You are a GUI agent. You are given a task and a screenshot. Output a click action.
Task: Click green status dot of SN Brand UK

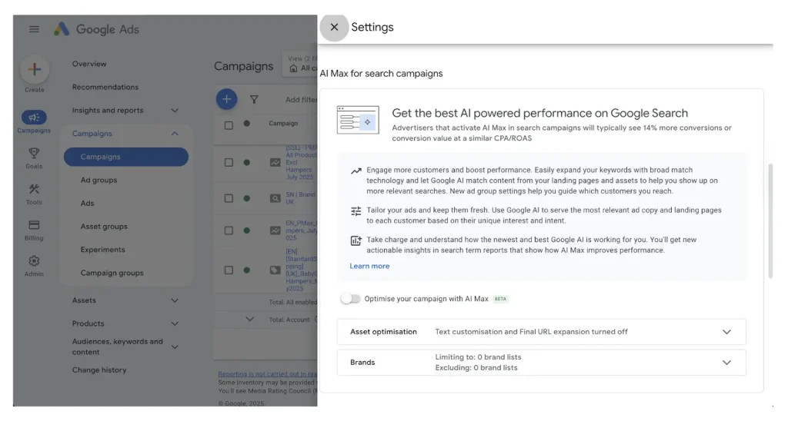point(247,198)
